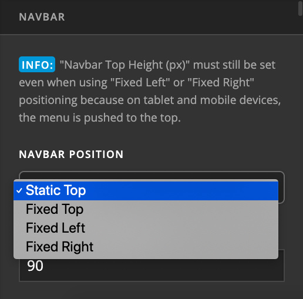The height and width of the screenshot is (299, 303).
Task: Click the "the menu is pushed to the top" line
Action: [x=100, y=117]
